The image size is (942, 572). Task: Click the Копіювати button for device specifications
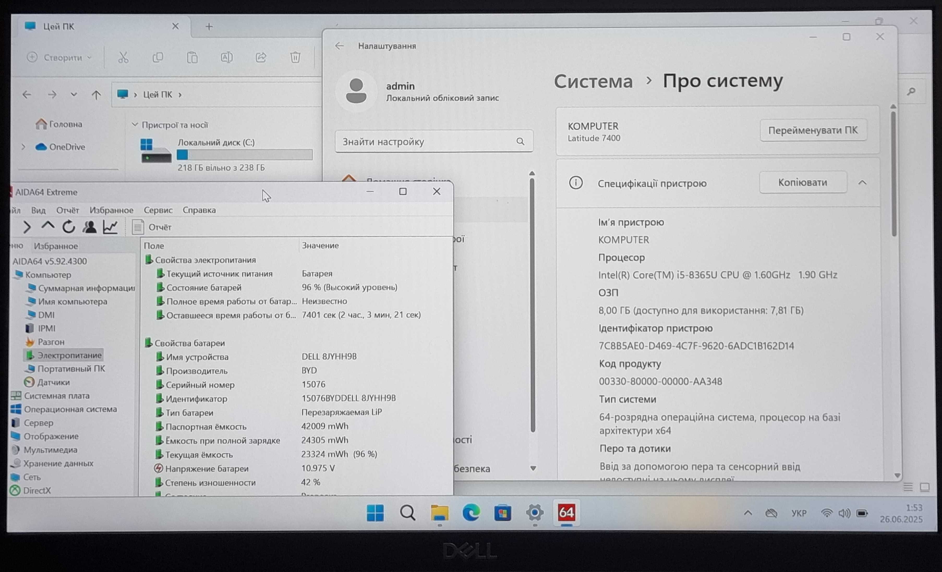pos(802,182)
